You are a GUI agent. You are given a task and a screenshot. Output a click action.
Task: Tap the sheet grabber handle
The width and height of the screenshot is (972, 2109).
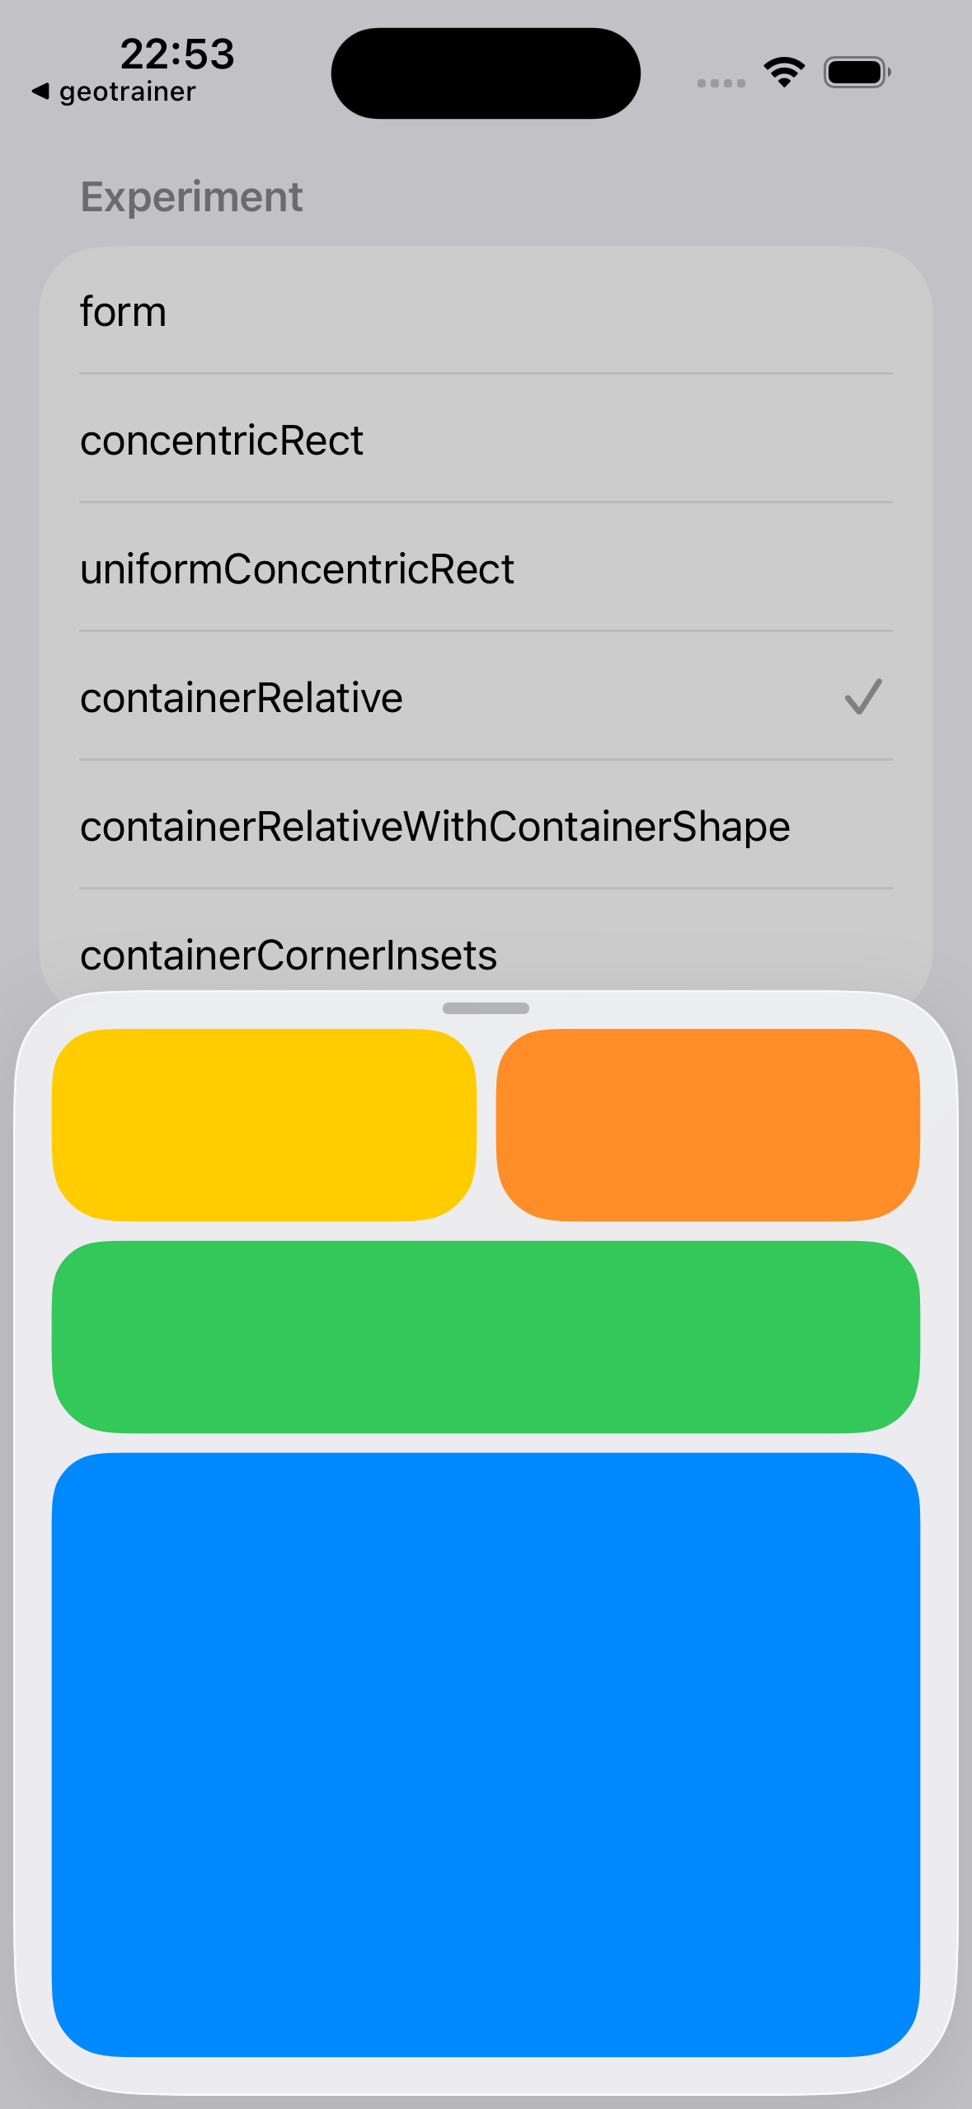pos(486,1008)
